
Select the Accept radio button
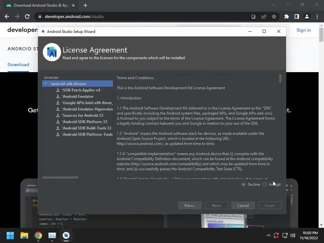pyautogui.click(x=265, y=184)
